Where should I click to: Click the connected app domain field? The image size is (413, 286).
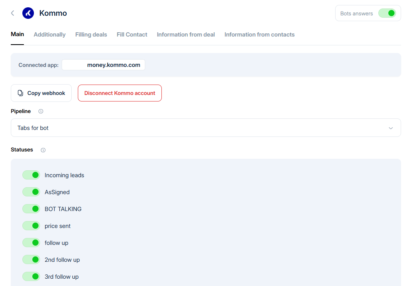coord(103,65)
